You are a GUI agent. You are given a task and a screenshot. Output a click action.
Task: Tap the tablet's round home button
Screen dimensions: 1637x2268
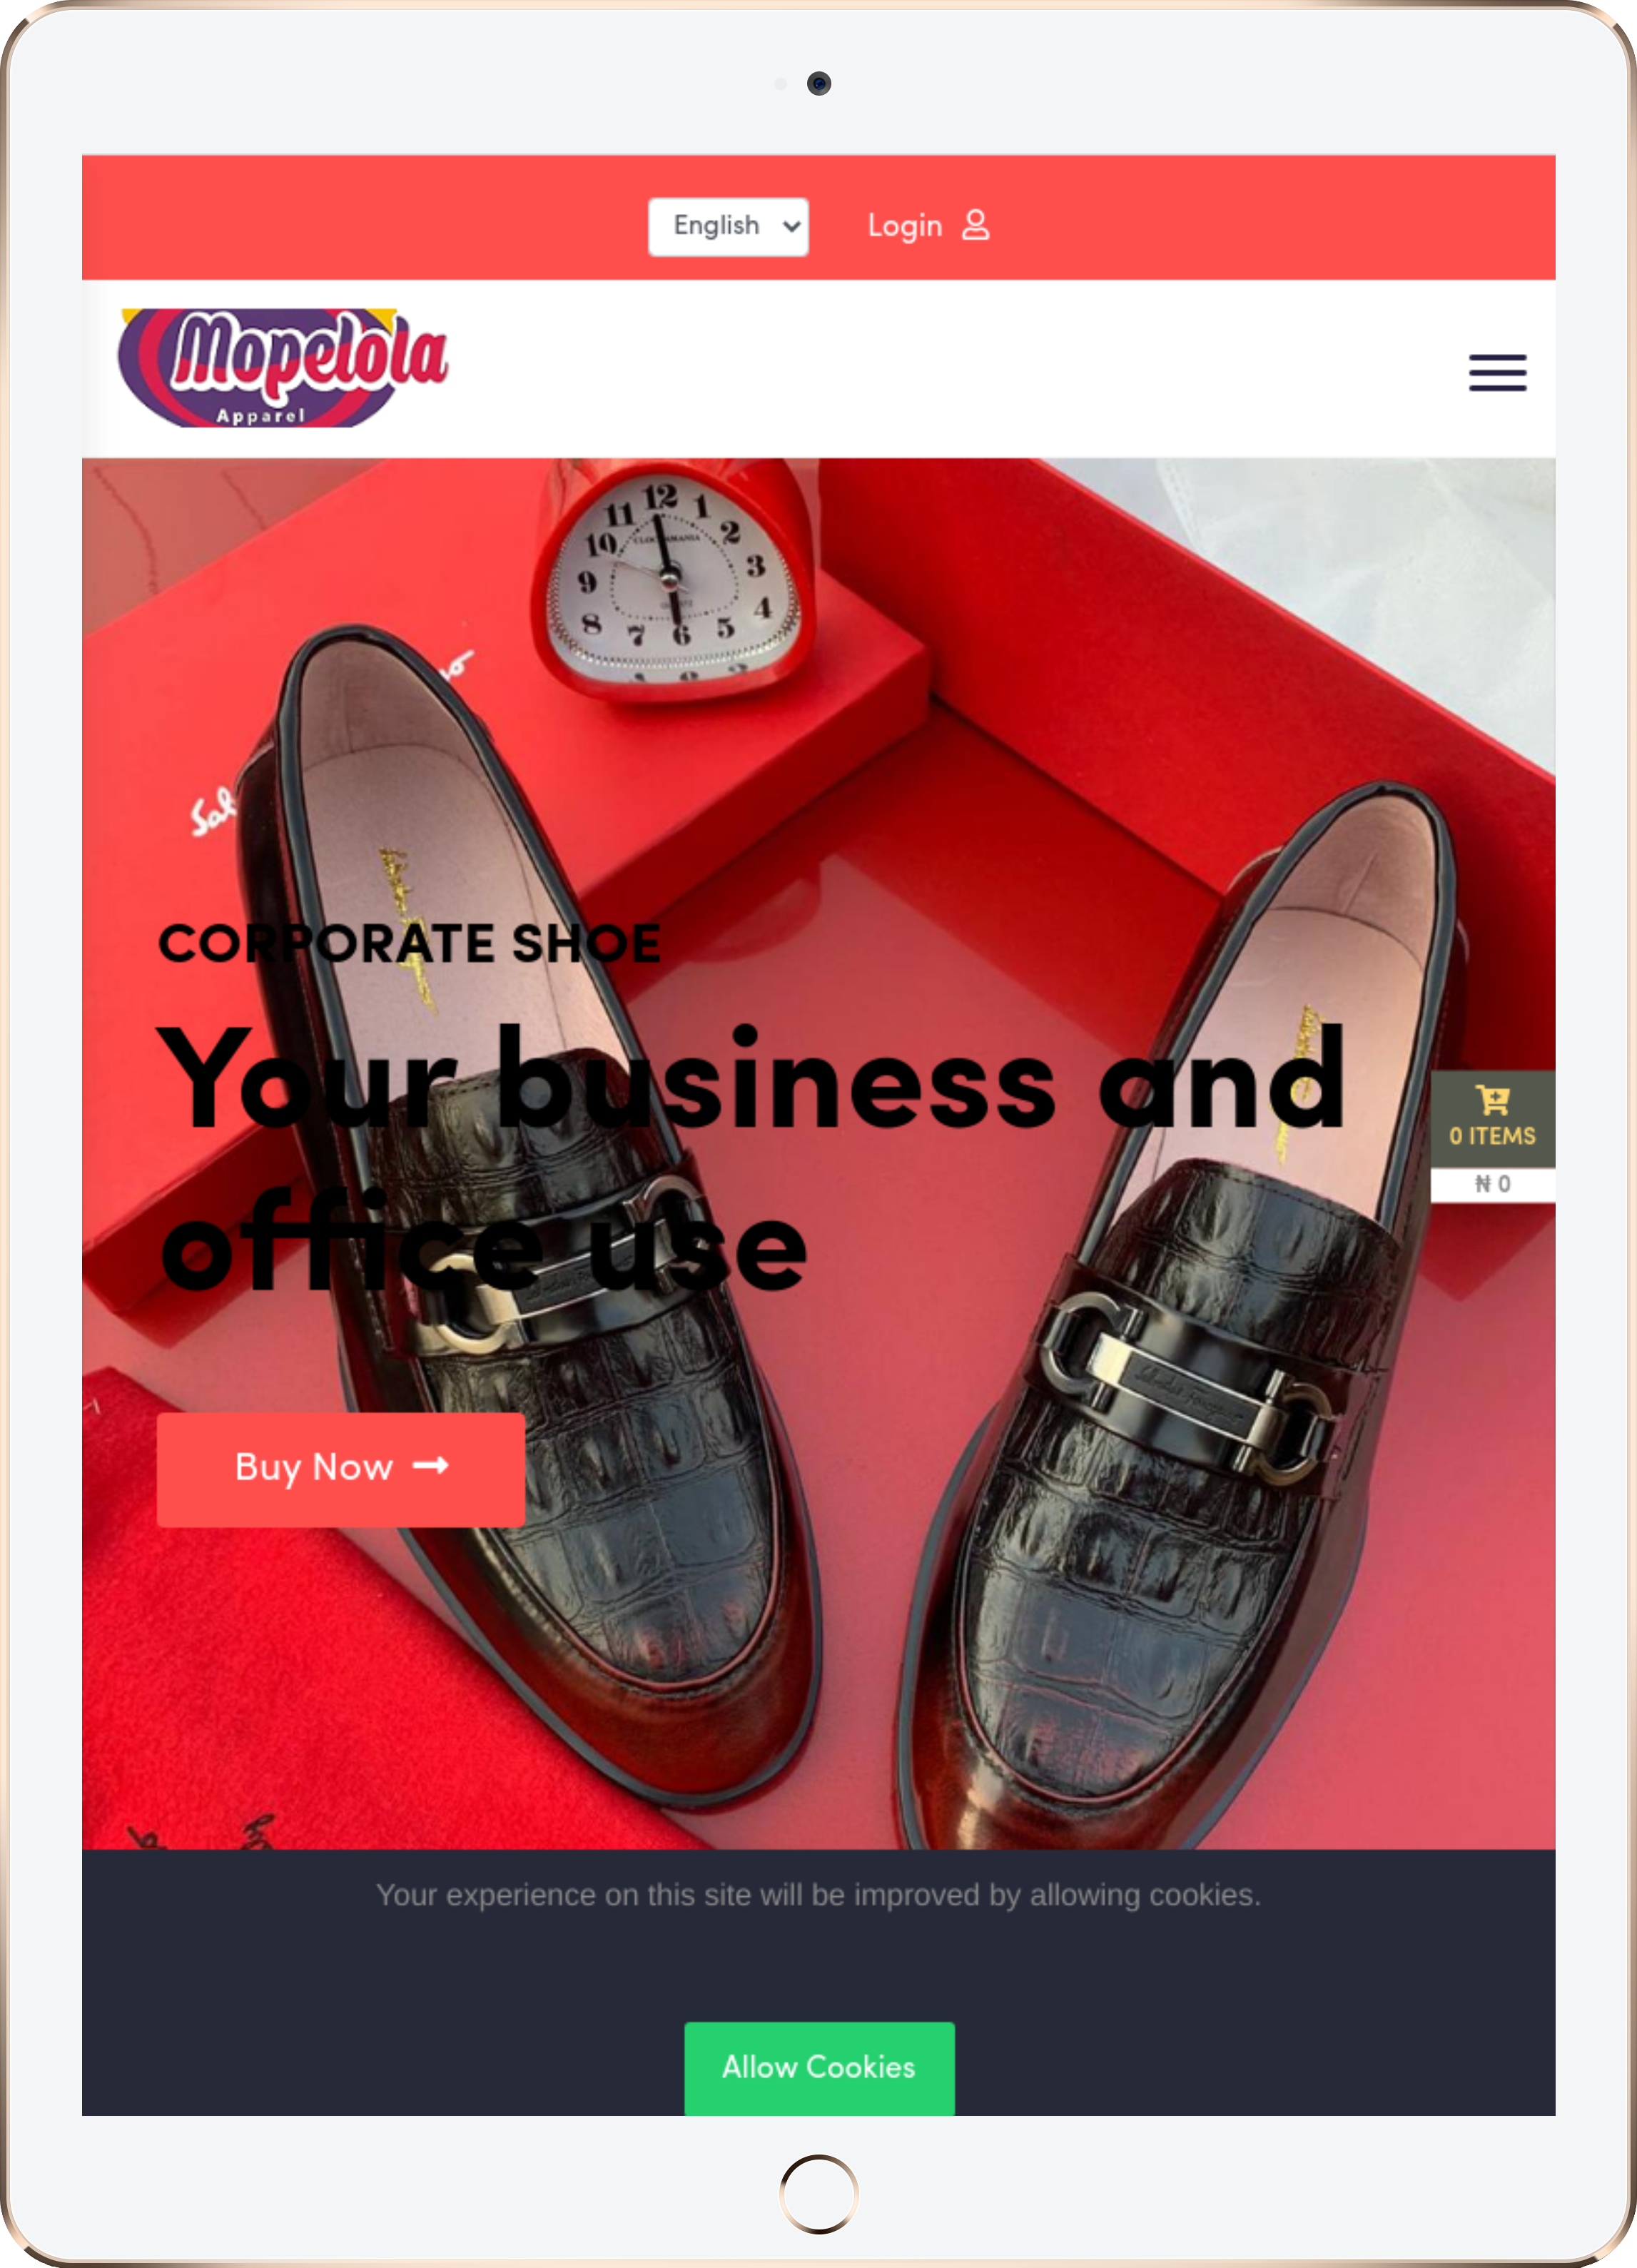818,2193
